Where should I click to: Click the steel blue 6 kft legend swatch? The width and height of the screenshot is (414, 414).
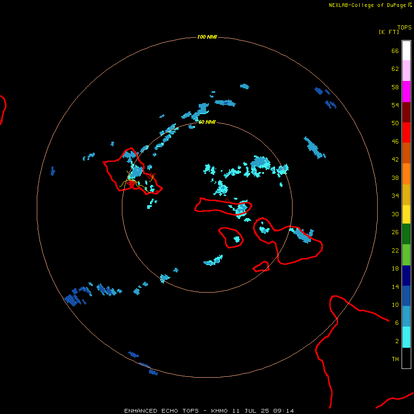pos(406,316)
